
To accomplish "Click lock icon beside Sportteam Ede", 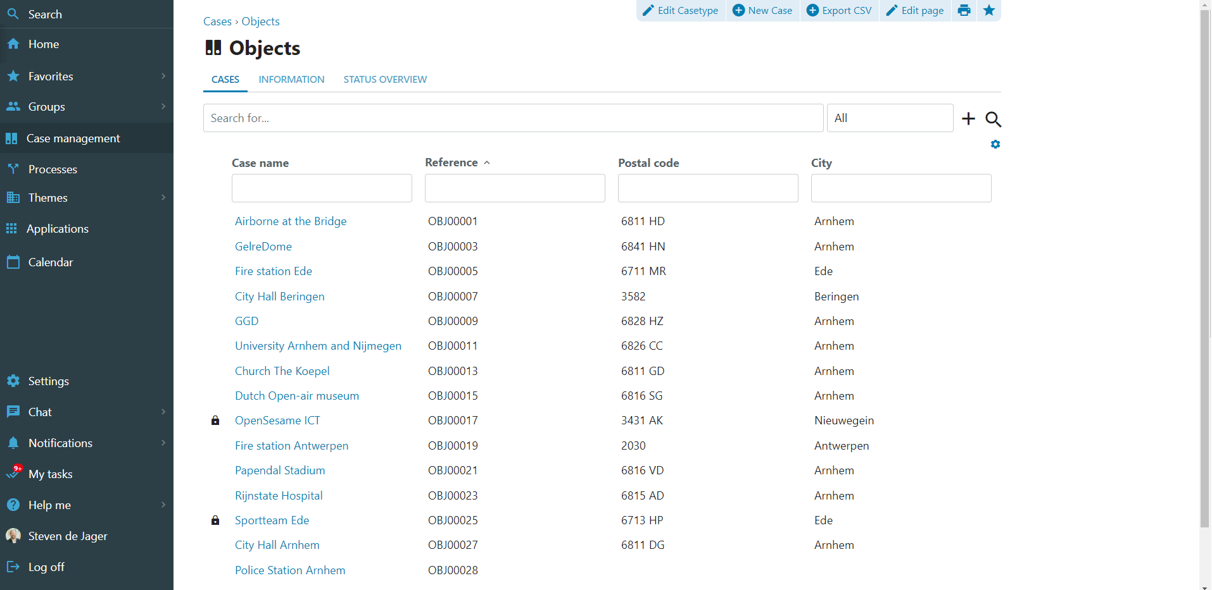I will 215,520.
